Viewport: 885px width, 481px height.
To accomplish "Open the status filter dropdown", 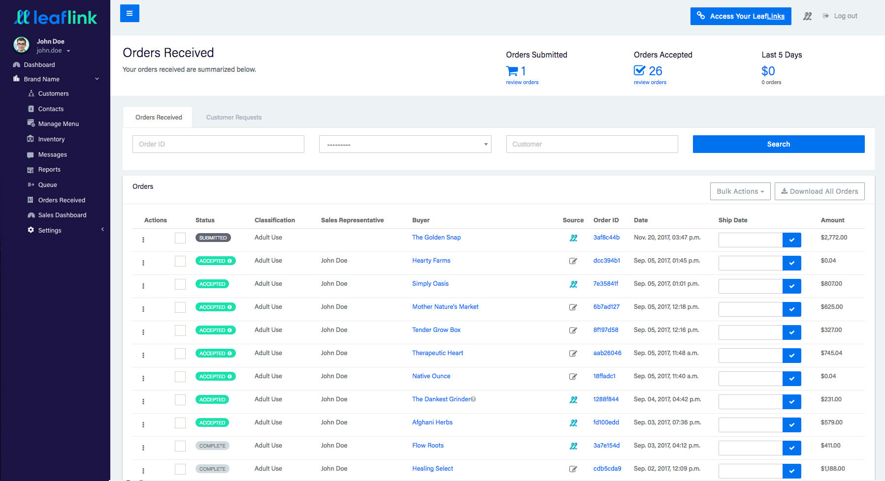I will (x=405, y=144).
